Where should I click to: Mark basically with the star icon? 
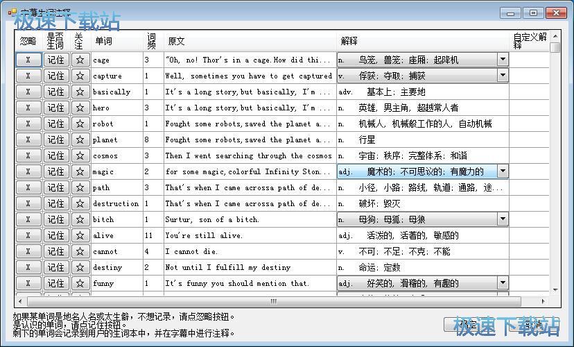(x=80, y=92)
